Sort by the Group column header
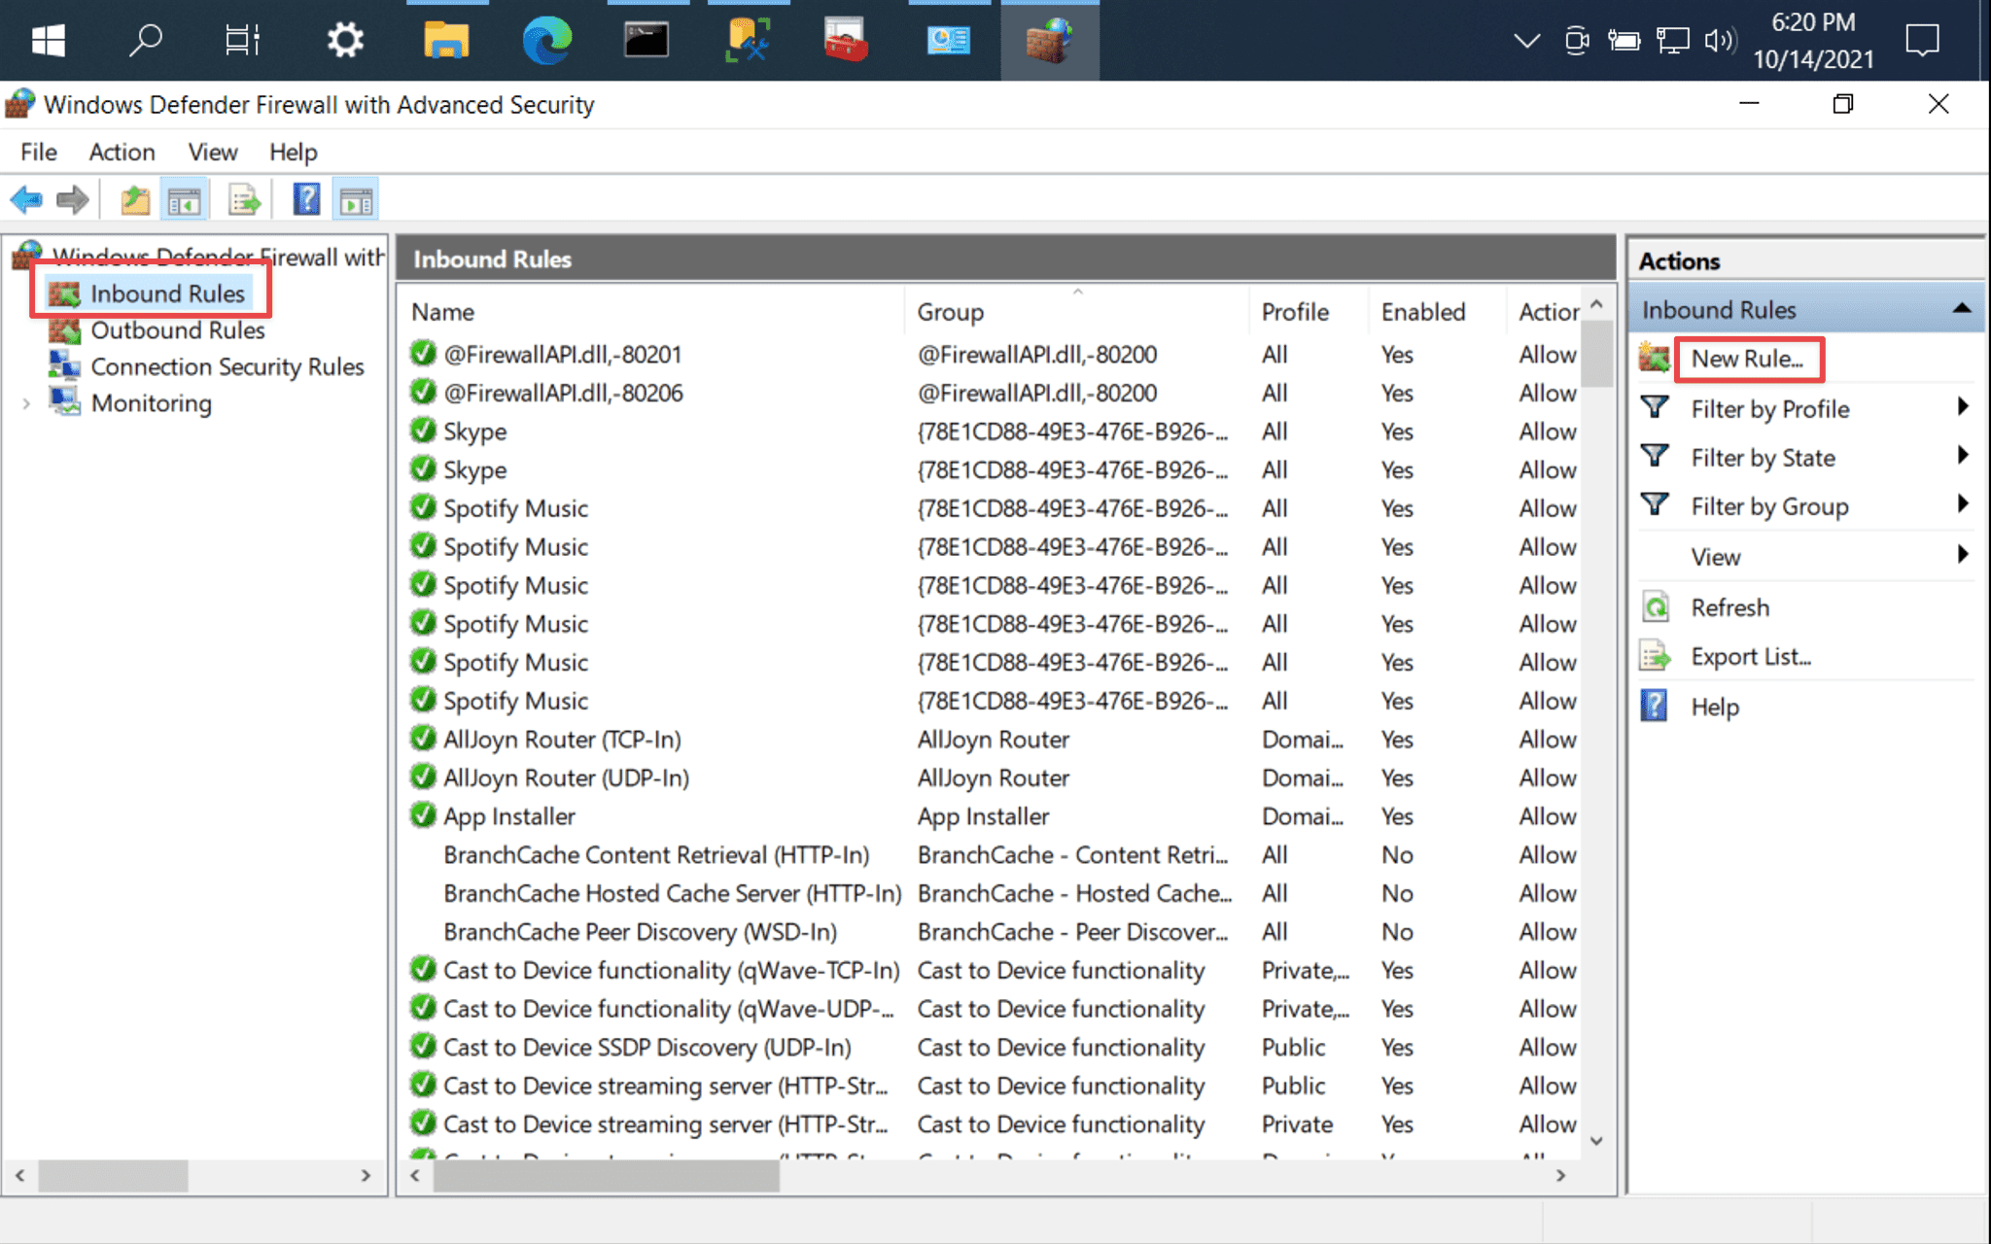This screenshot has height=1244, width=1991. (1077, 312)
